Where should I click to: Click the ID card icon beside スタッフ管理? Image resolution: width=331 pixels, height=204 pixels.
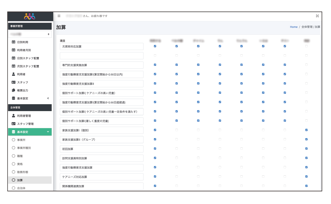coord(14,124)
